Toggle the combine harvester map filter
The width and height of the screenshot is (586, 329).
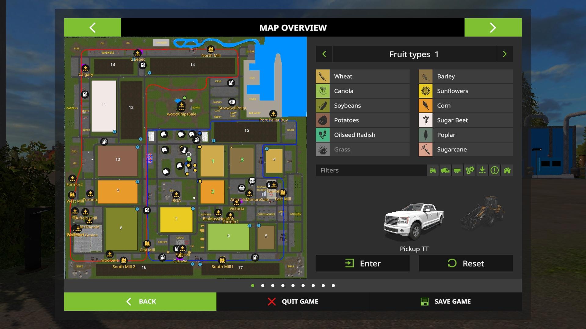point(445,170)
